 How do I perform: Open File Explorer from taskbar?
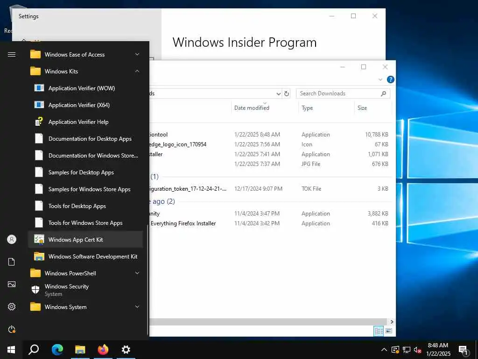click(x=80, y=350)
